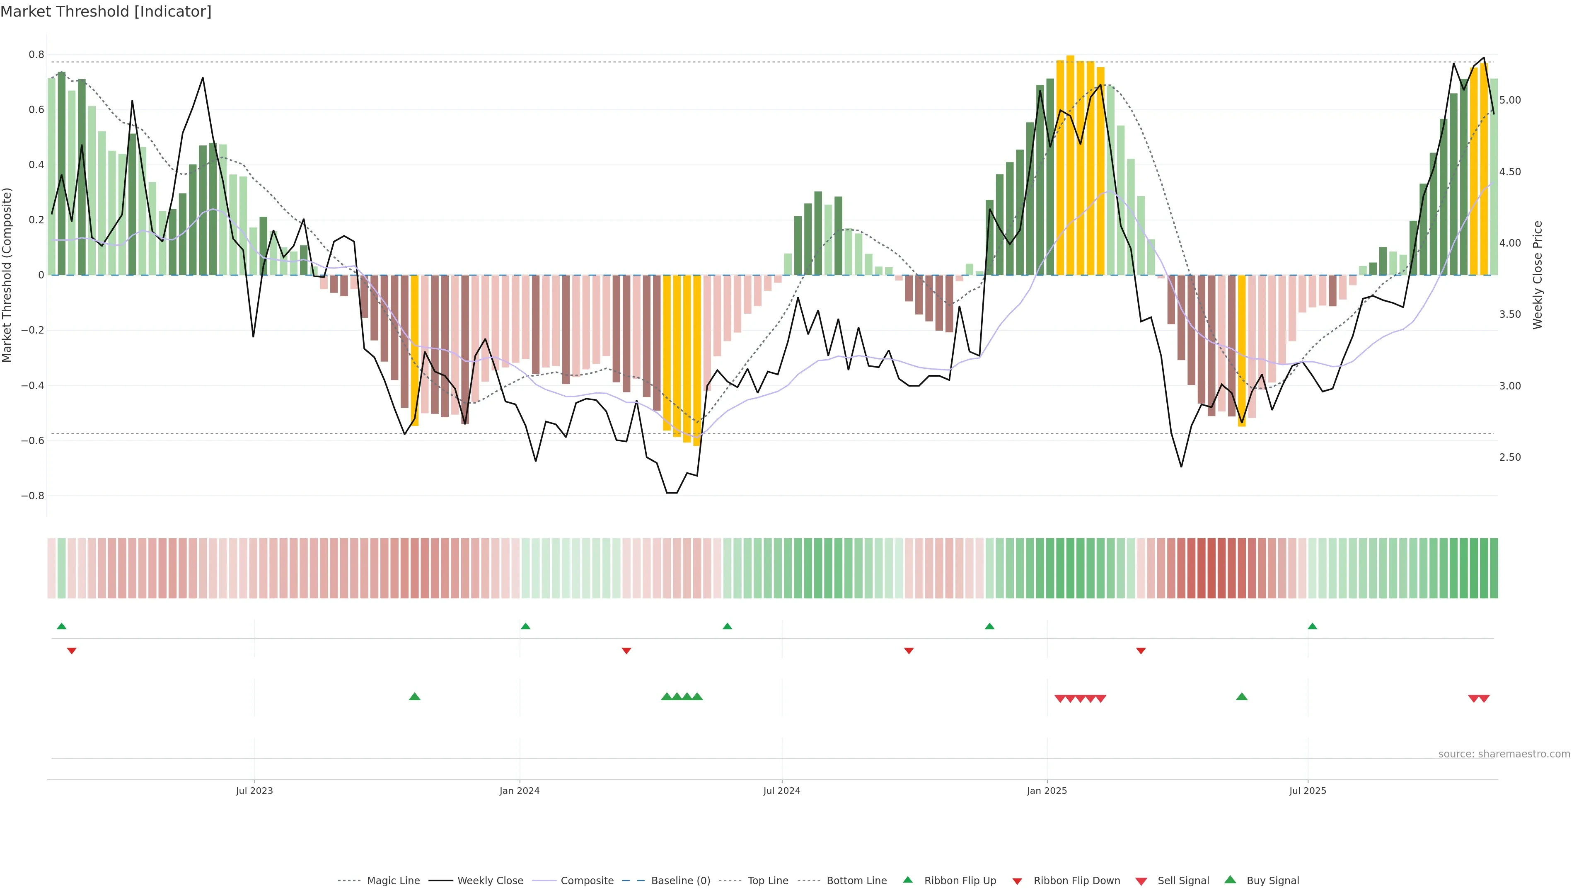Click the ribbon flip up marker at Jan 2024

click(526, 626)
